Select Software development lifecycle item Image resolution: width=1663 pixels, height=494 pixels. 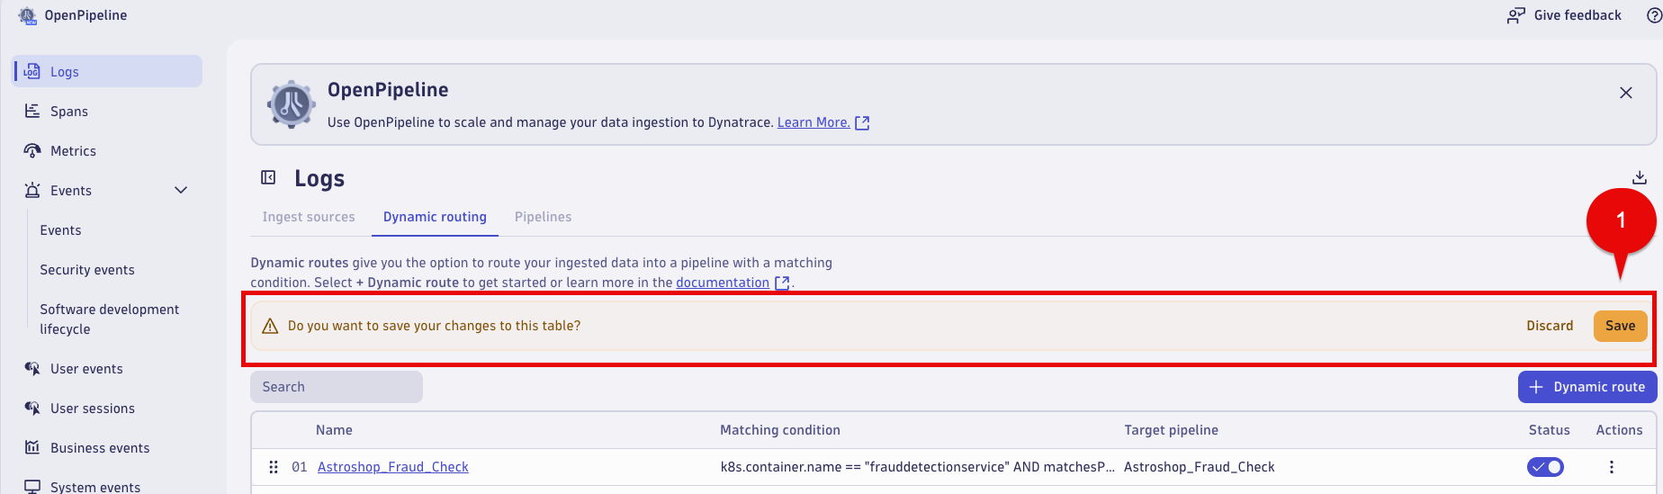[110, 319]
